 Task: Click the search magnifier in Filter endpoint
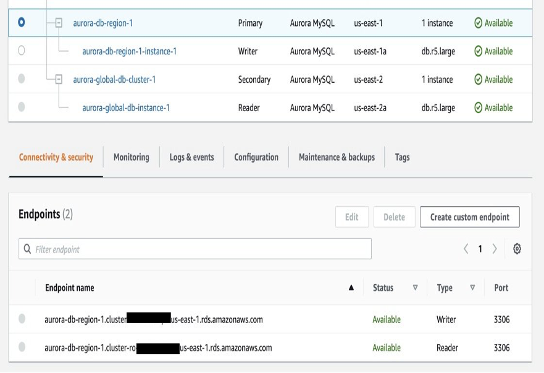pos(27,249)
